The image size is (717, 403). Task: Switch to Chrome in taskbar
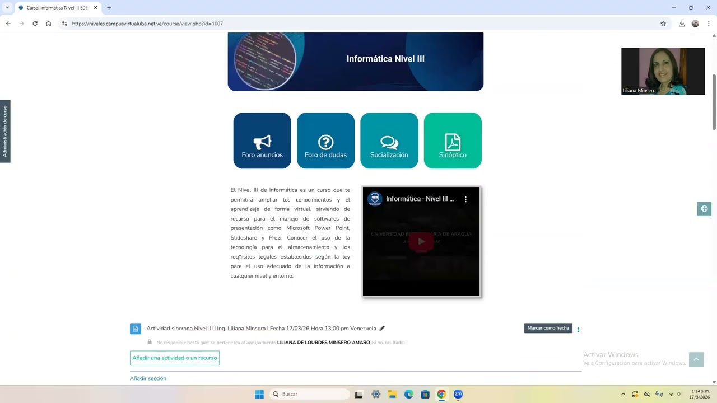point(441,394)
